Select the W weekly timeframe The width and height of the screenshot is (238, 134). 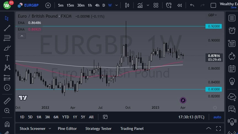coord(110,5)
